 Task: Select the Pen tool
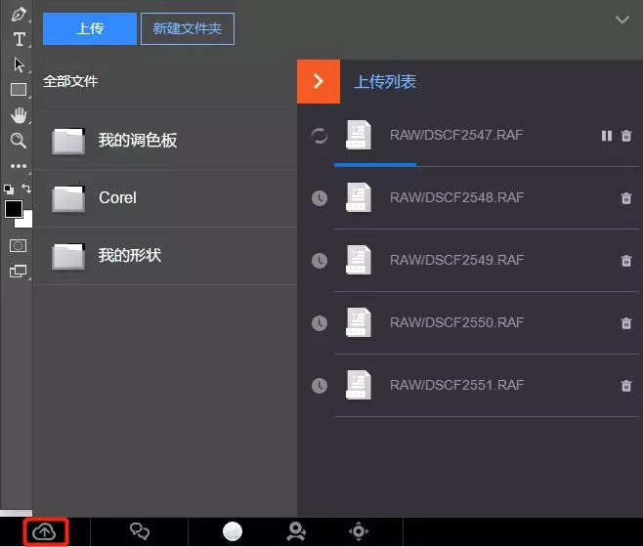pos(19,15)
